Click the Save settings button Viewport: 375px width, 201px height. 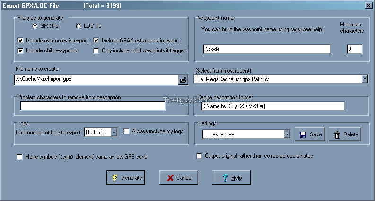[x=311, y=134]
